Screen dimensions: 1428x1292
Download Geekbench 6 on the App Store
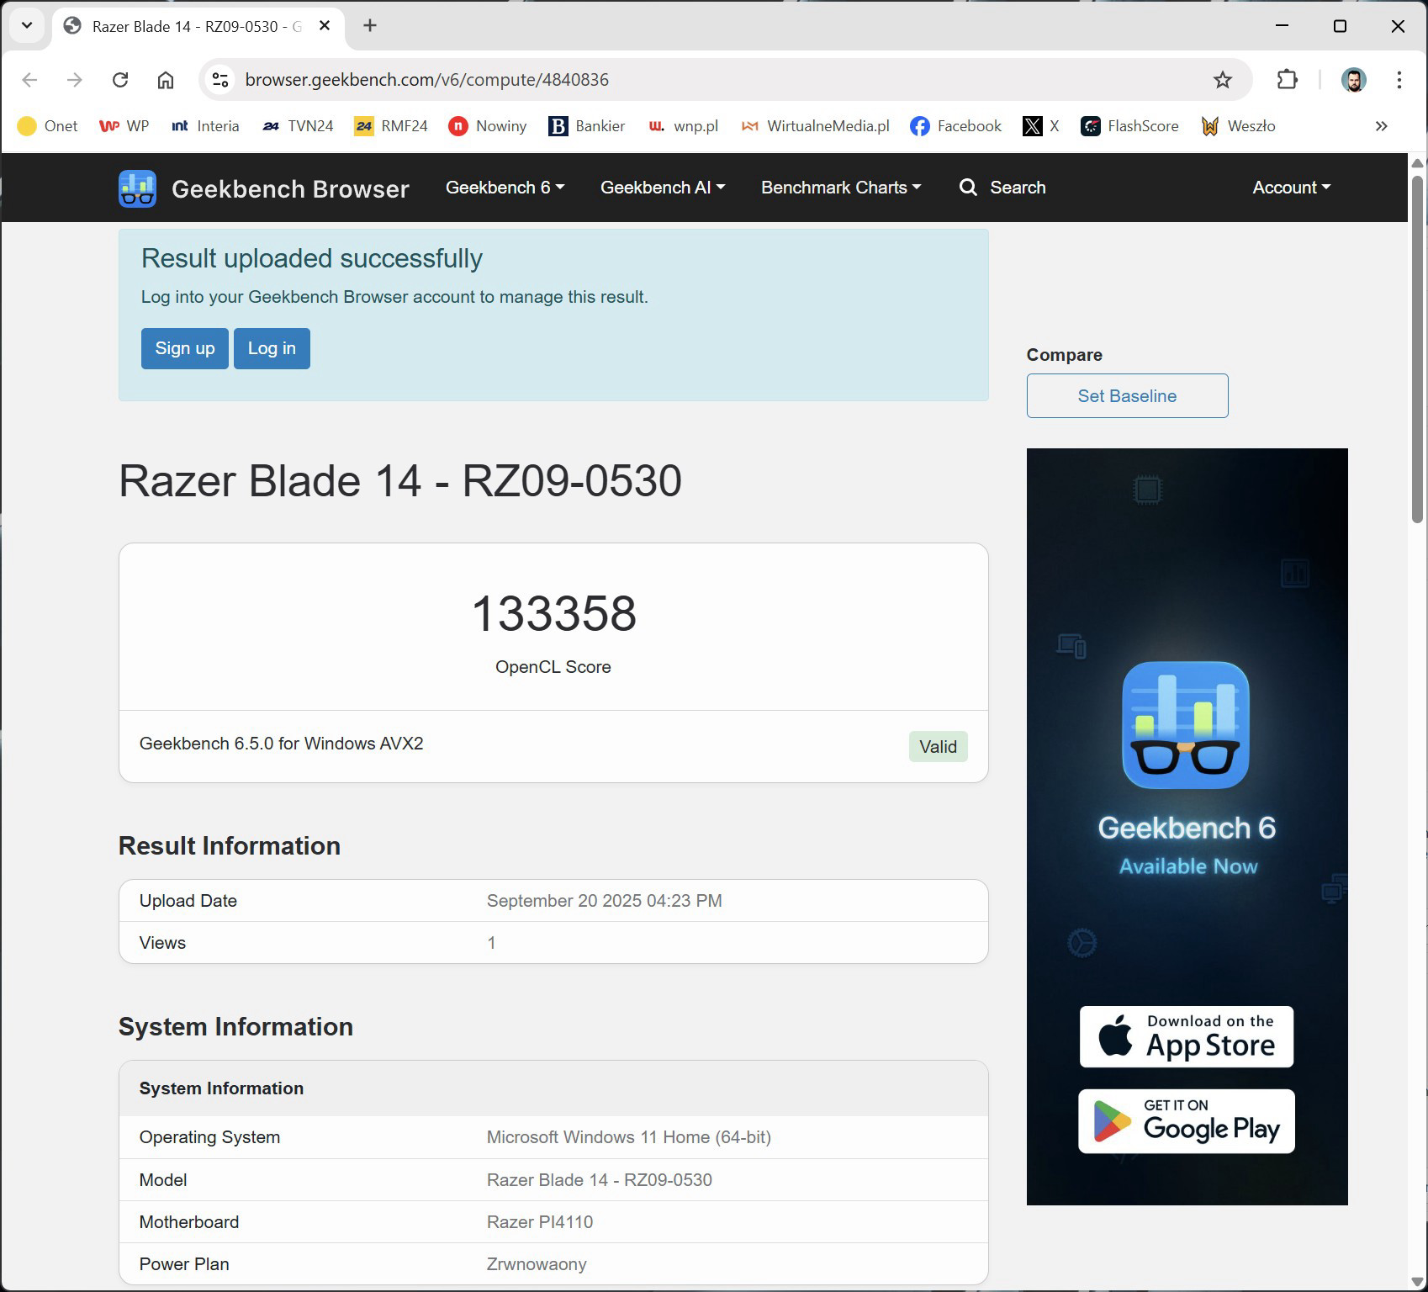tap(1187, 1037)
